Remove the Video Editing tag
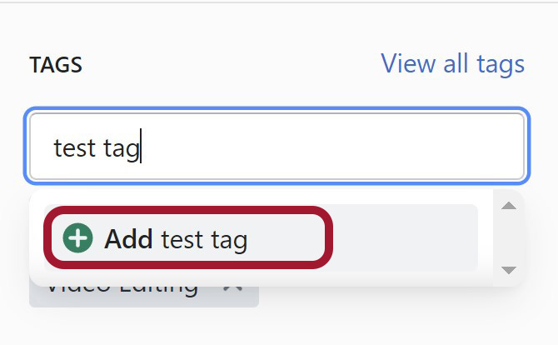 tap(232, 288)
